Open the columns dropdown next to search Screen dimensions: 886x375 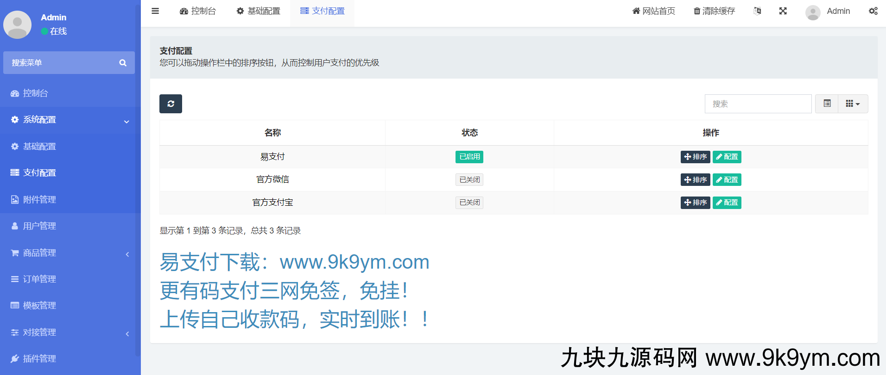click(x=853, y=104)
